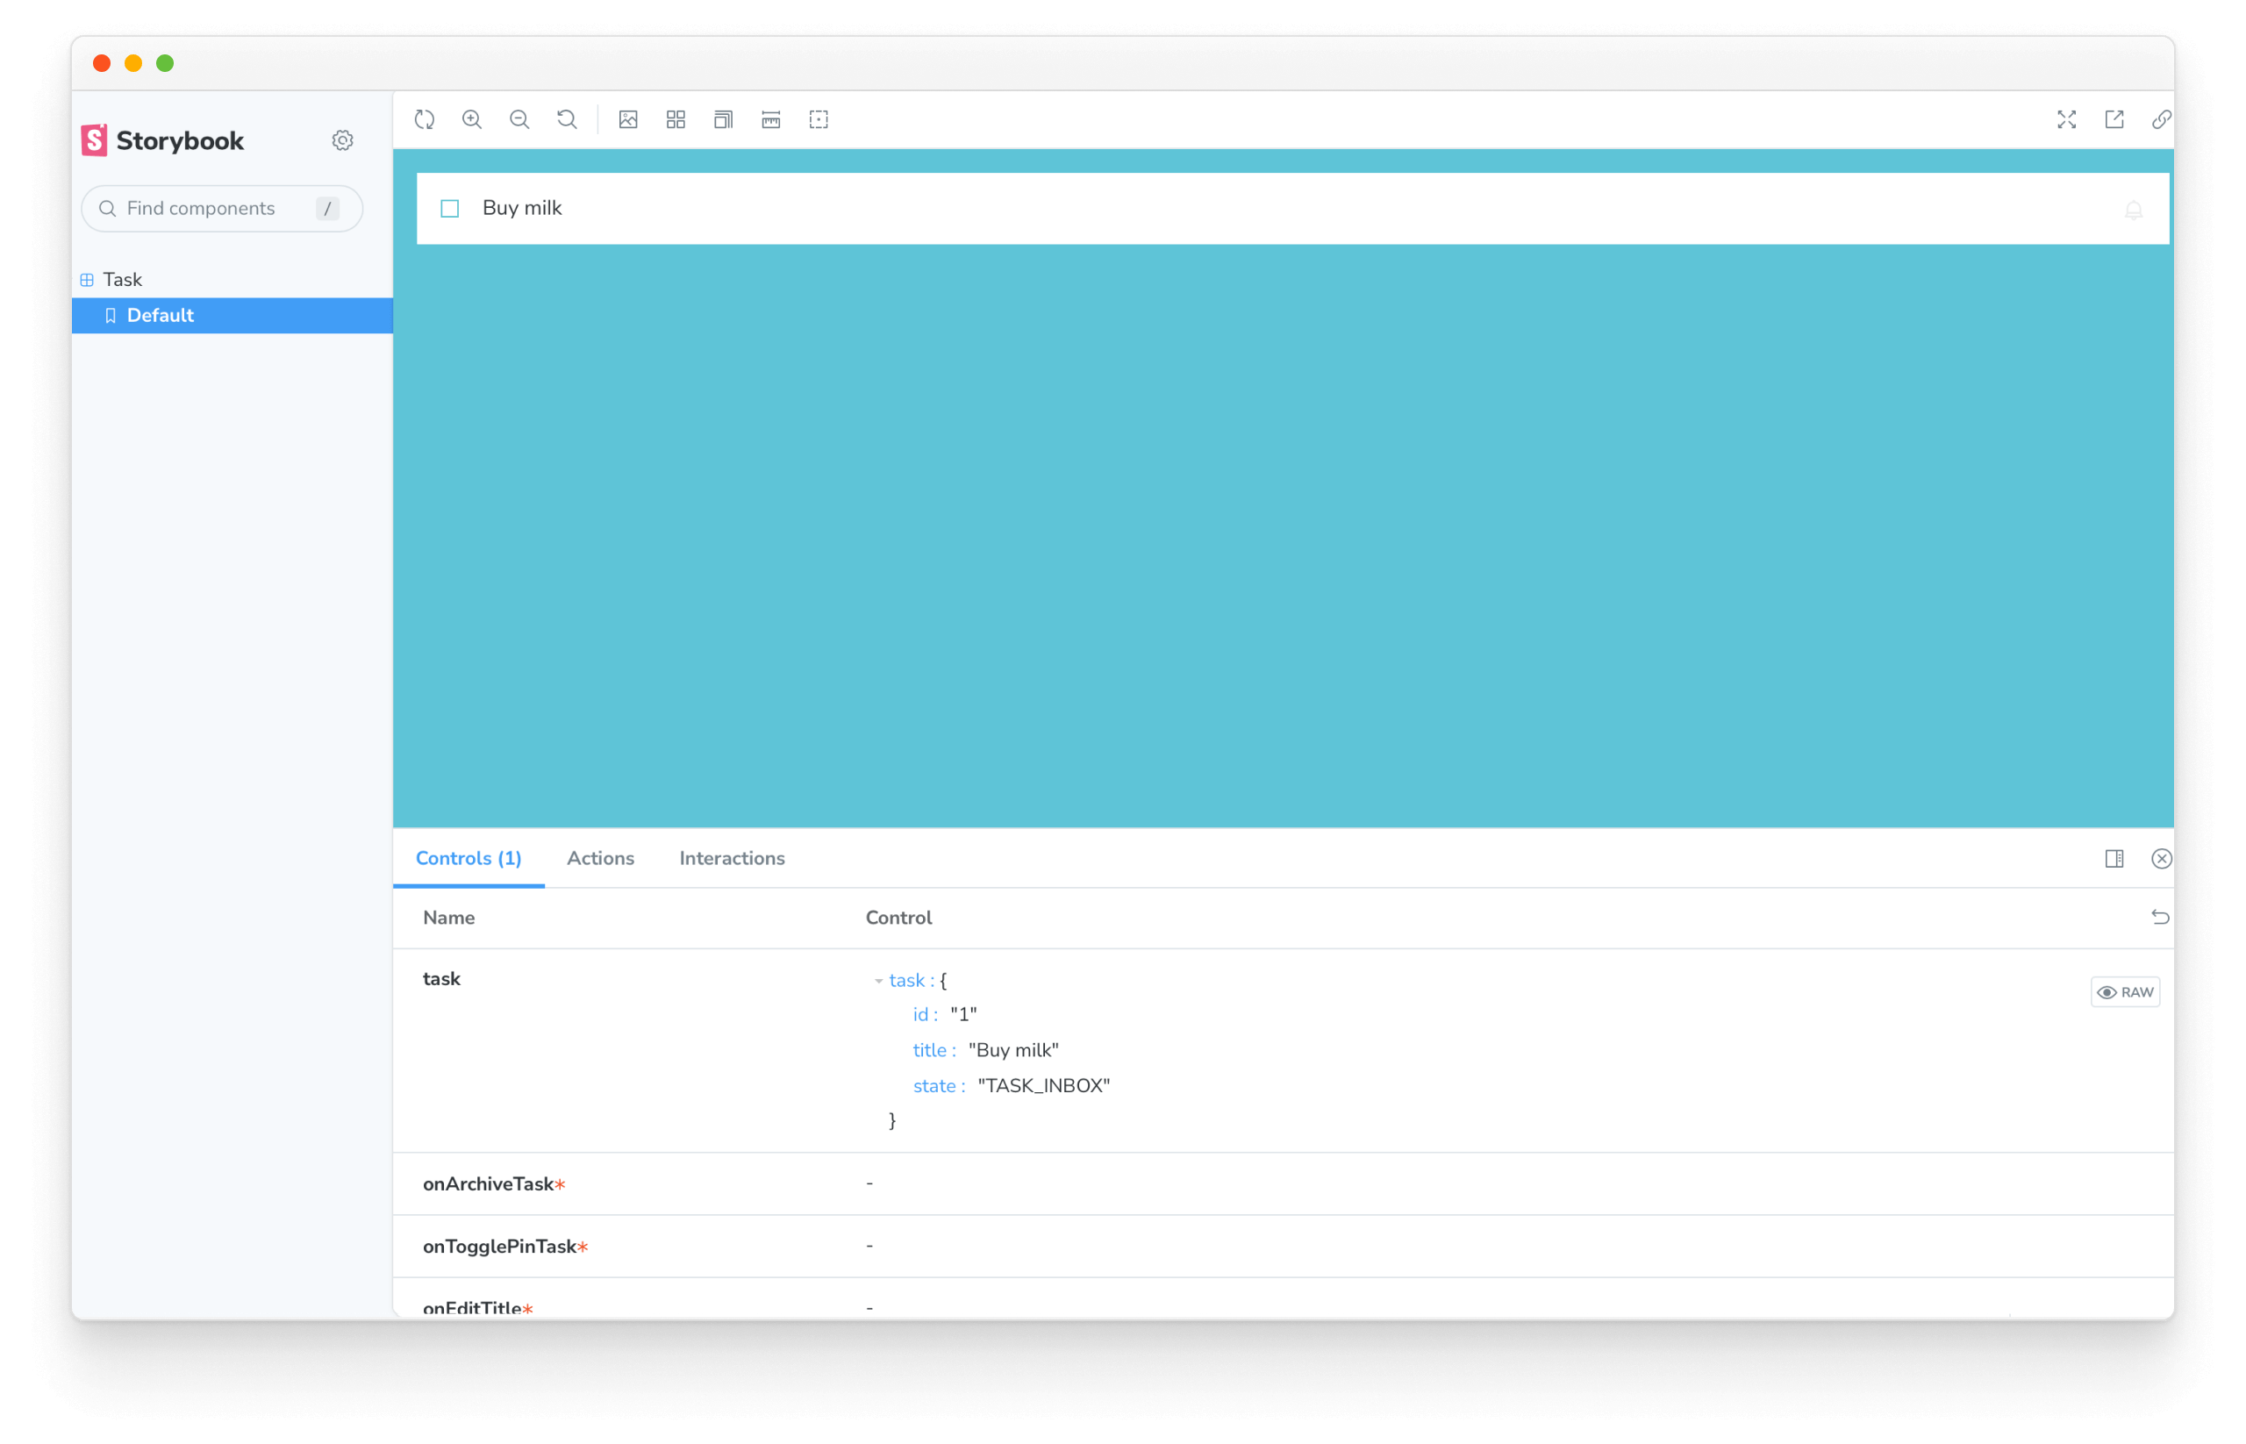
Task: Click the remount component icon in toolbar
Action: pos(425,119)
